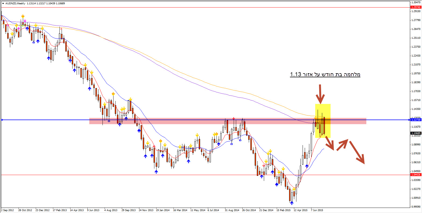Click the 14 Apr 2013 date label
Viewport: 422px width, 213px height.
[x=77, y=210]
